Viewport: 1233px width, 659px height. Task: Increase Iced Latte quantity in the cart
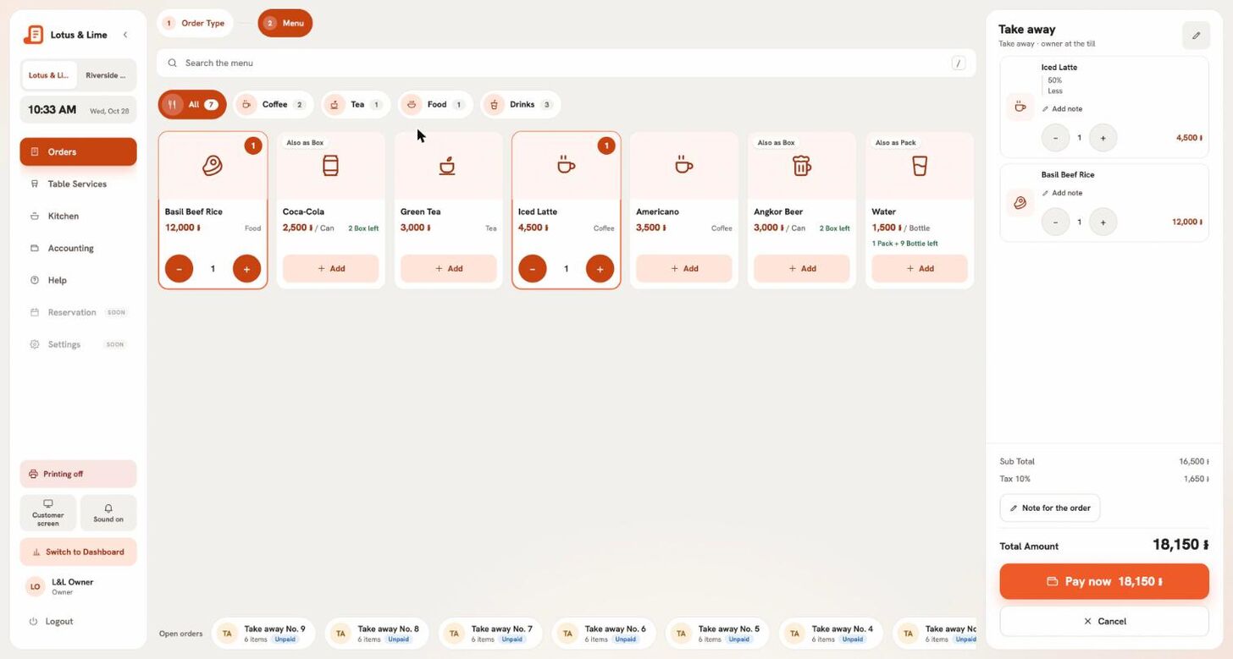pos(1103,137)
